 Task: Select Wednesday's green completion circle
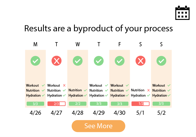[78, 61]
